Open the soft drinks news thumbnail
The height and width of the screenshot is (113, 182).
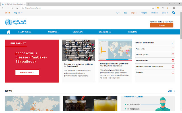(90, 103)
